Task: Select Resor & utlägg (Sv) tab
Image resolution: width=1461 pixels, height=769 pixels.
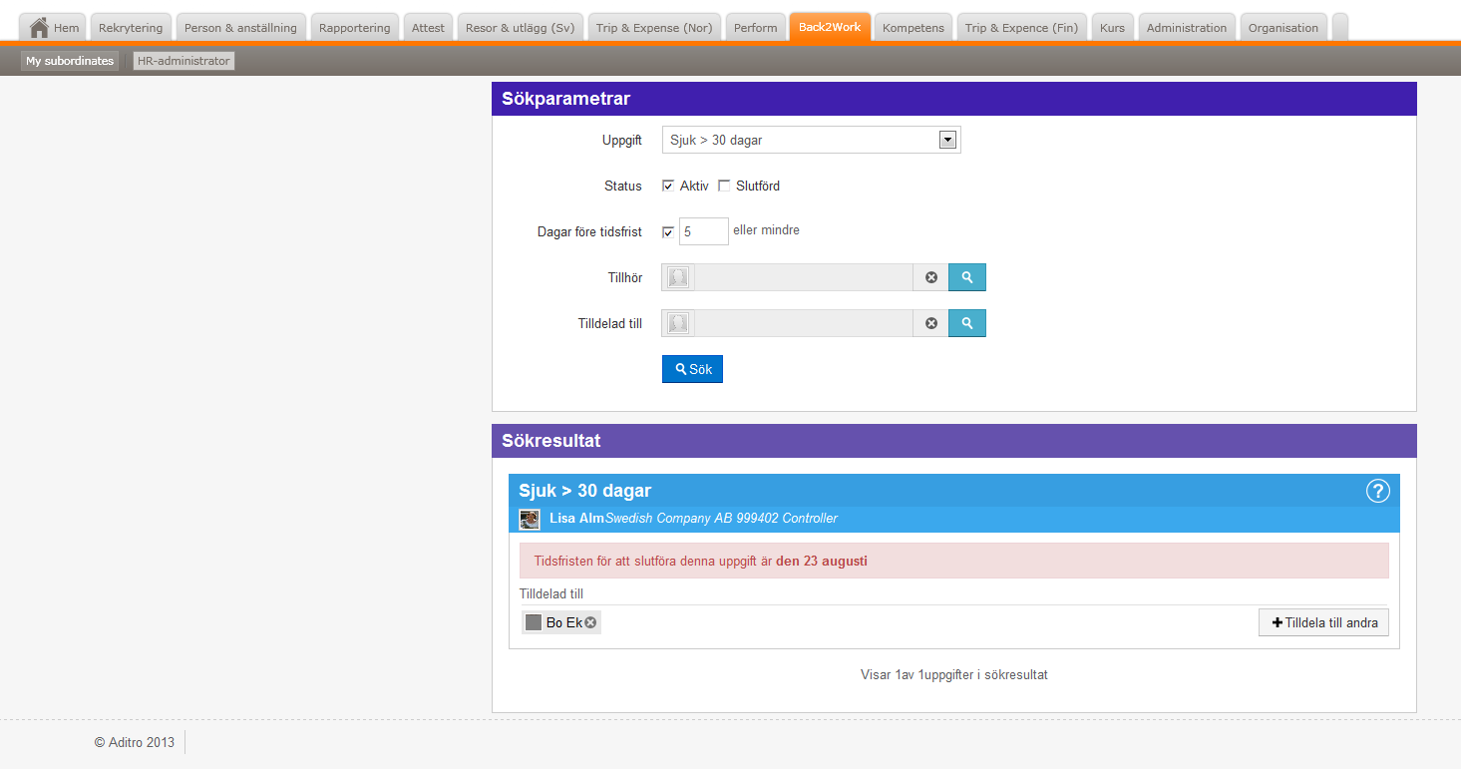Action: [x=521, y=27]
